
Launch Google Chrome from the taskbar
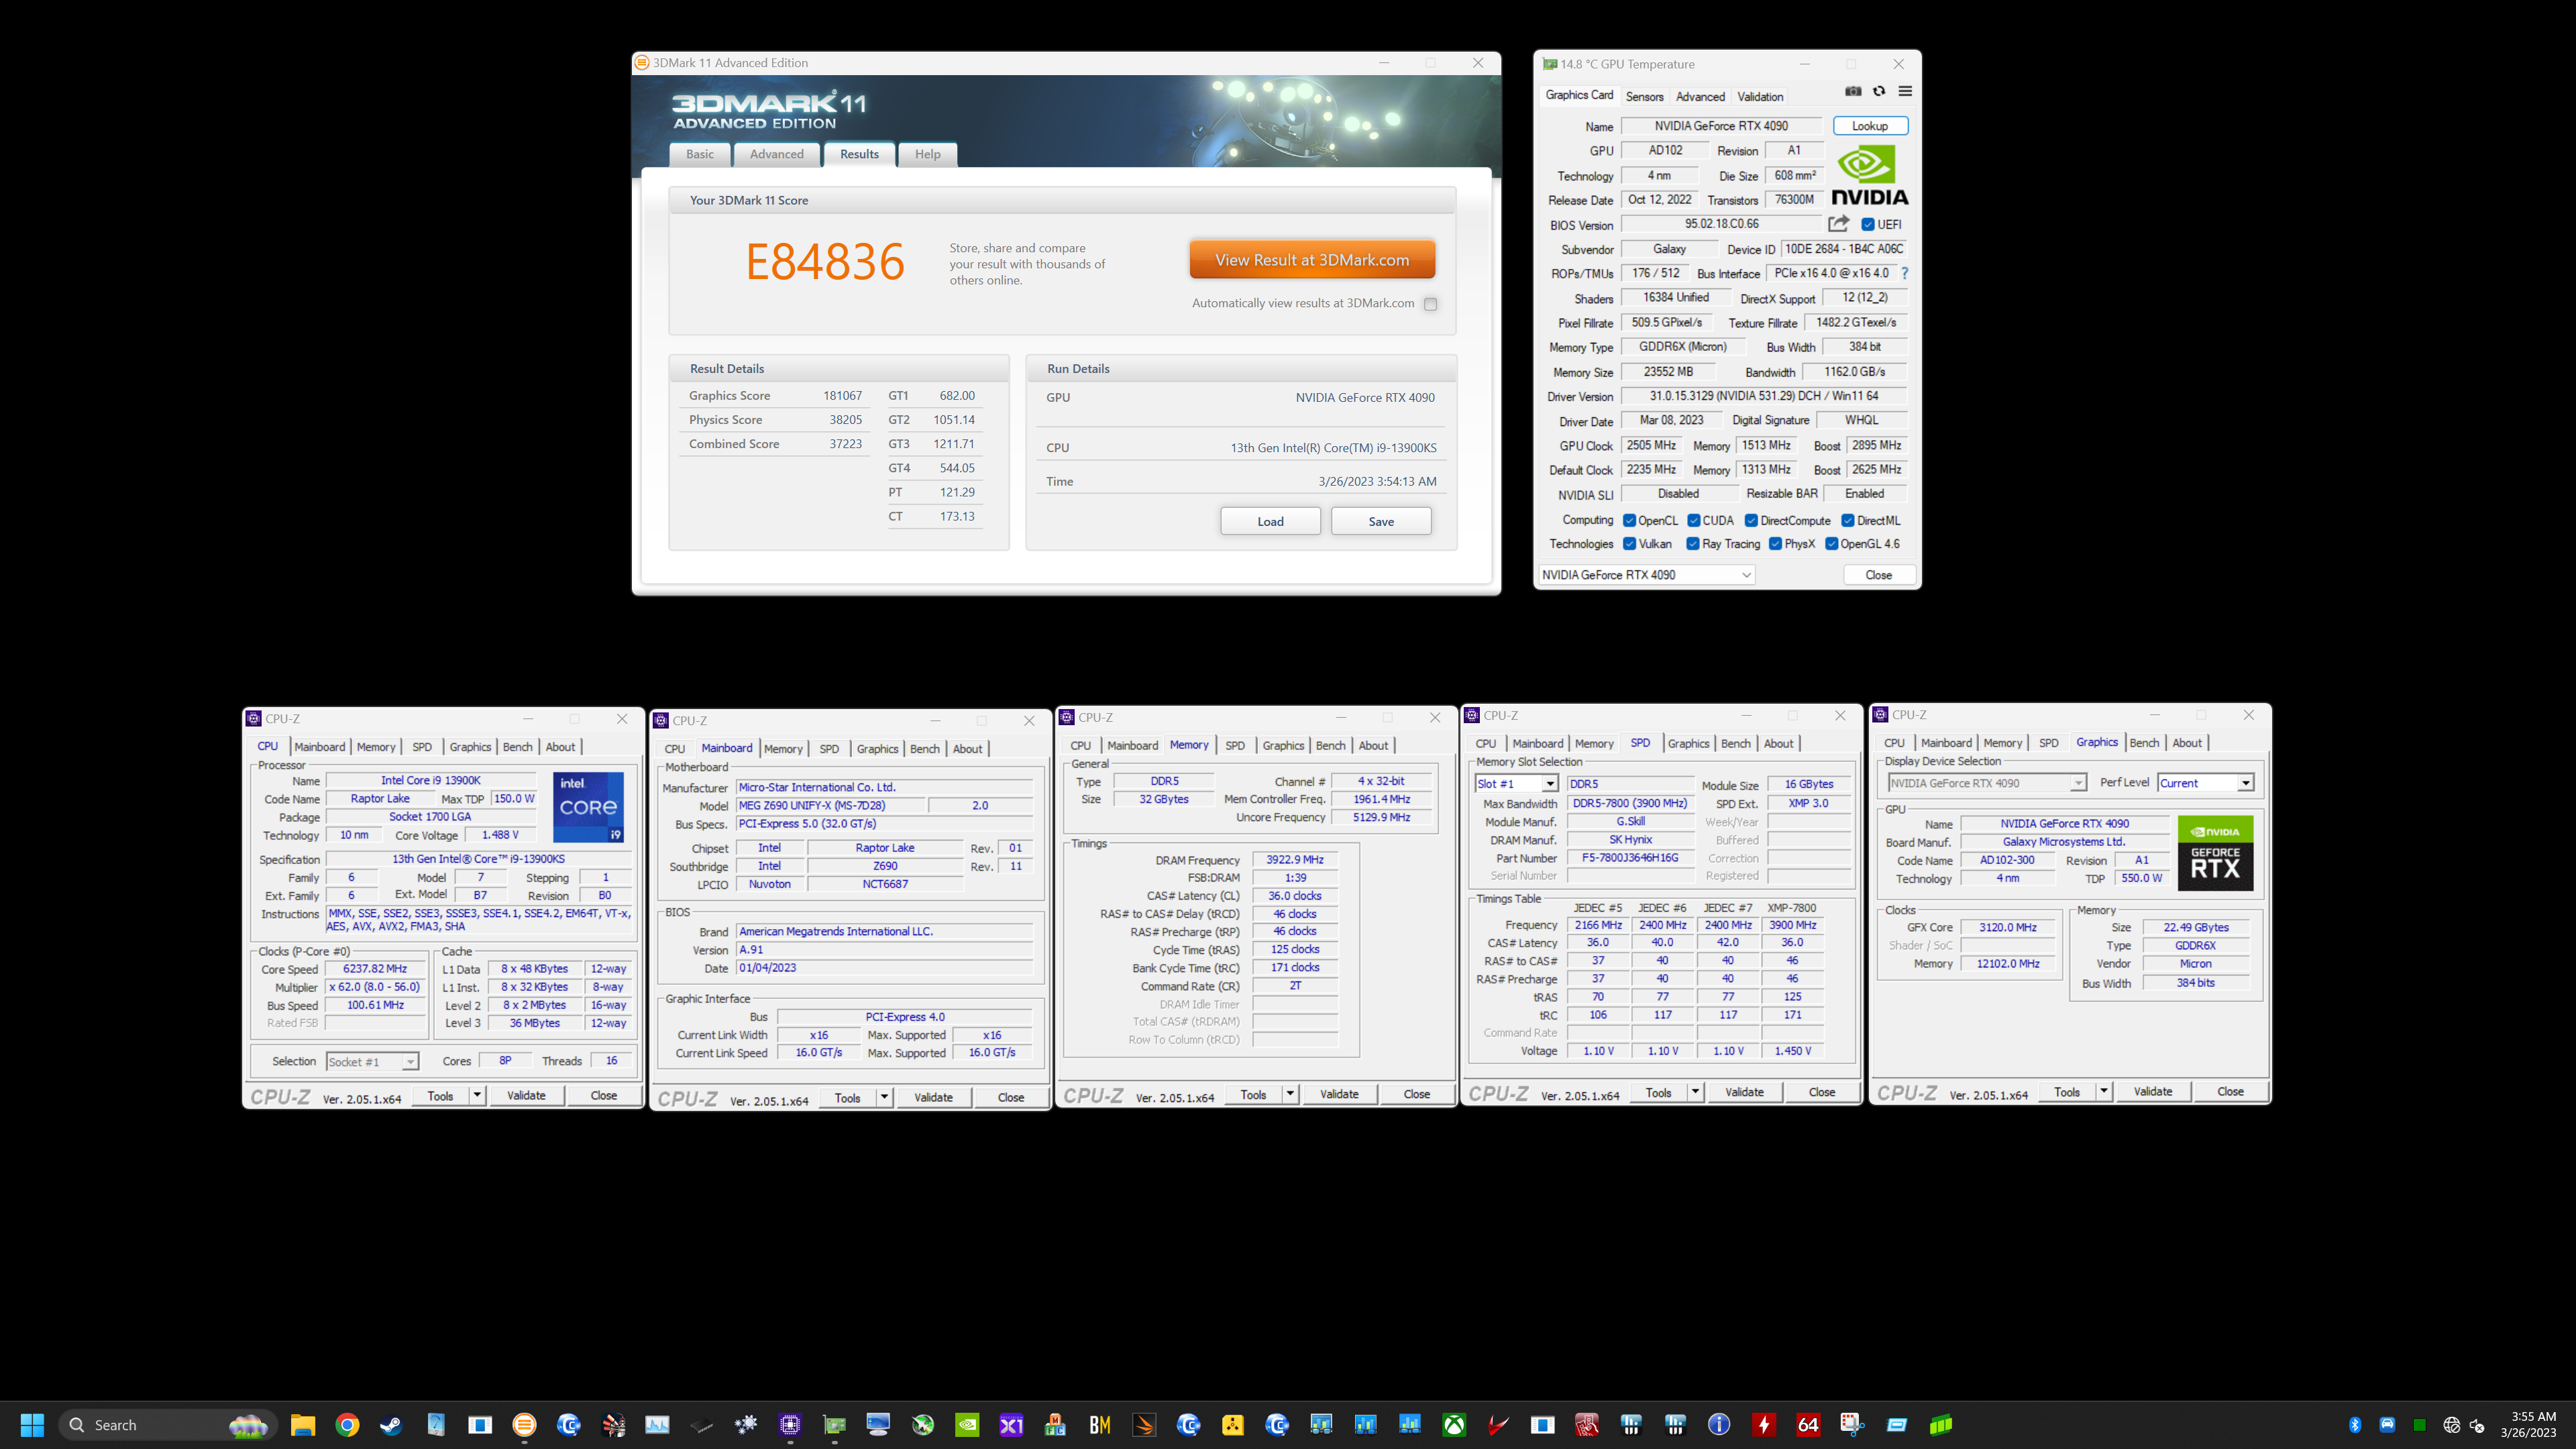point(347,1425)
